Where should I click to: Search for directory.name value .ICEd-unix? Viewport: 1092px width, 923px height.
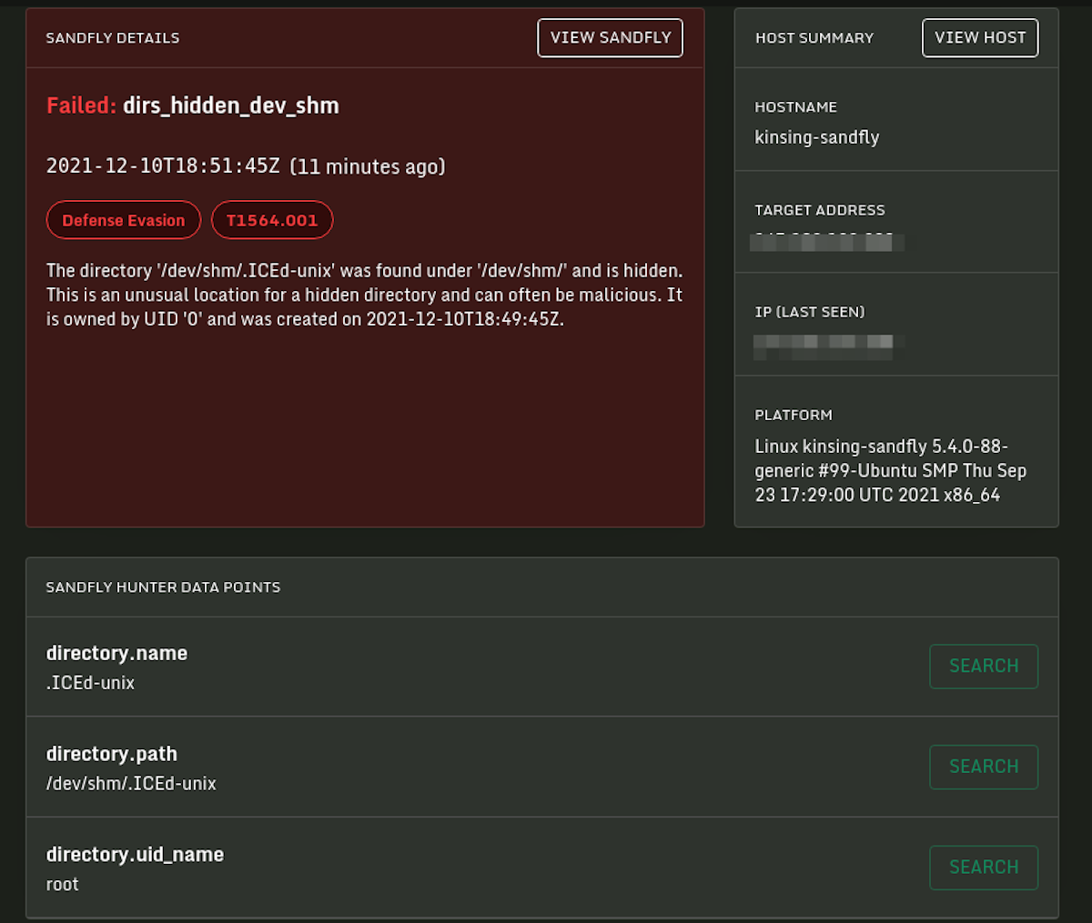point(984,667)
